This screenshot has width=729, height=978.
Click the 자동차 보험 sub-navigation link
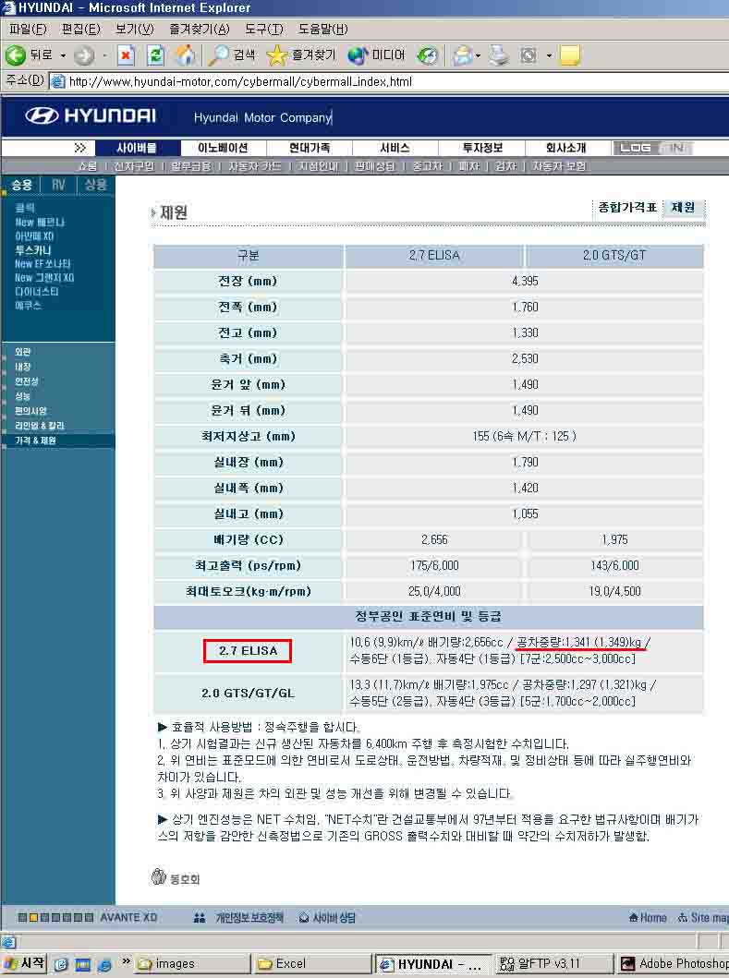pos(559,166)
